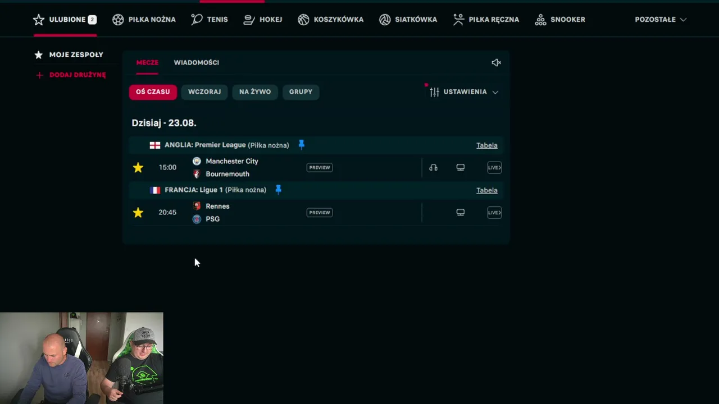
Task: Click the webcam video overlay
Action: 81,358
